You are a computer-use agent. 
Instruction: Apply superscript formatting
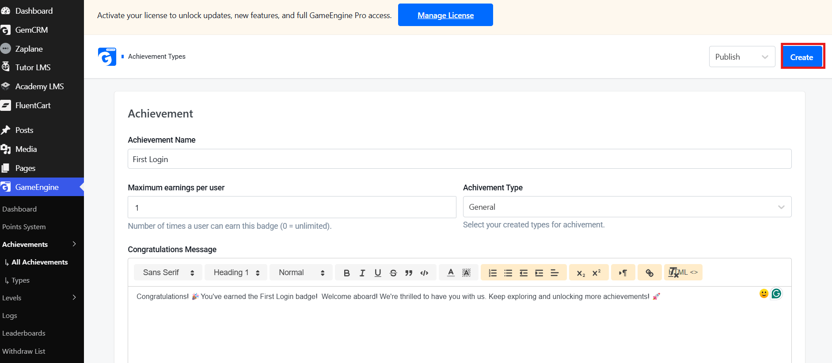pyautogui.click(x=596, y=273)
